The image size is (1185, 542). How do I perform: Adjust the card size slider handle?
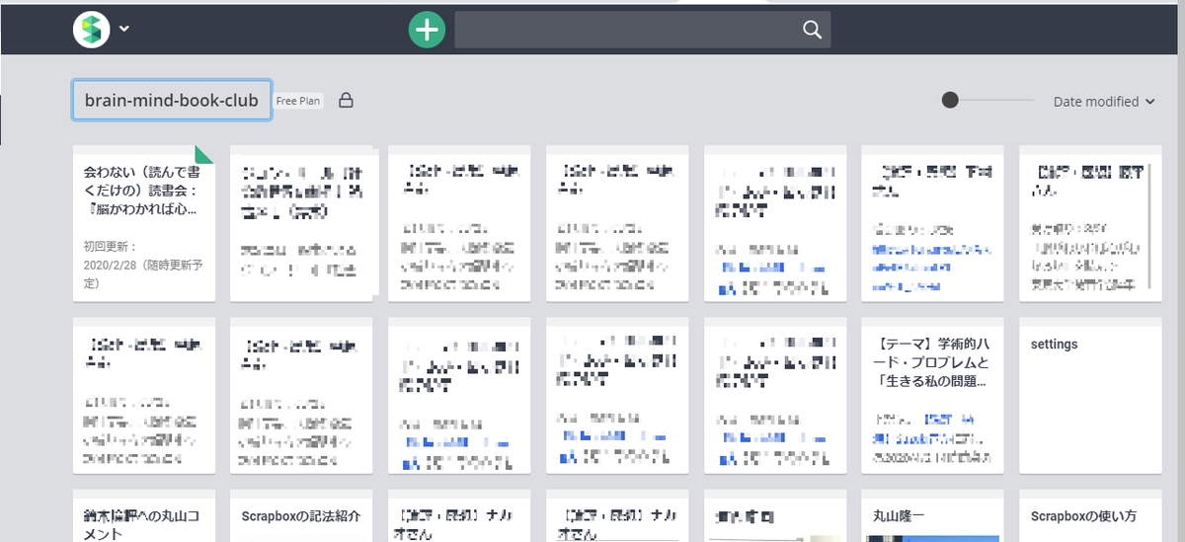tap(950, 100)
